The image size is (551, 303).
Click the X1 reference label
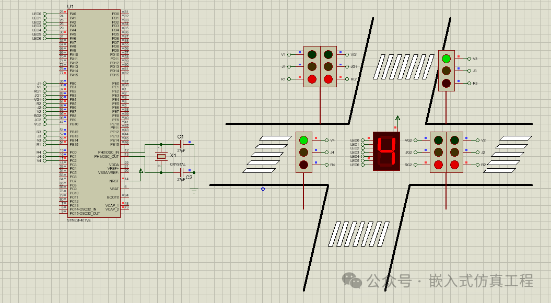click(173, 155)
